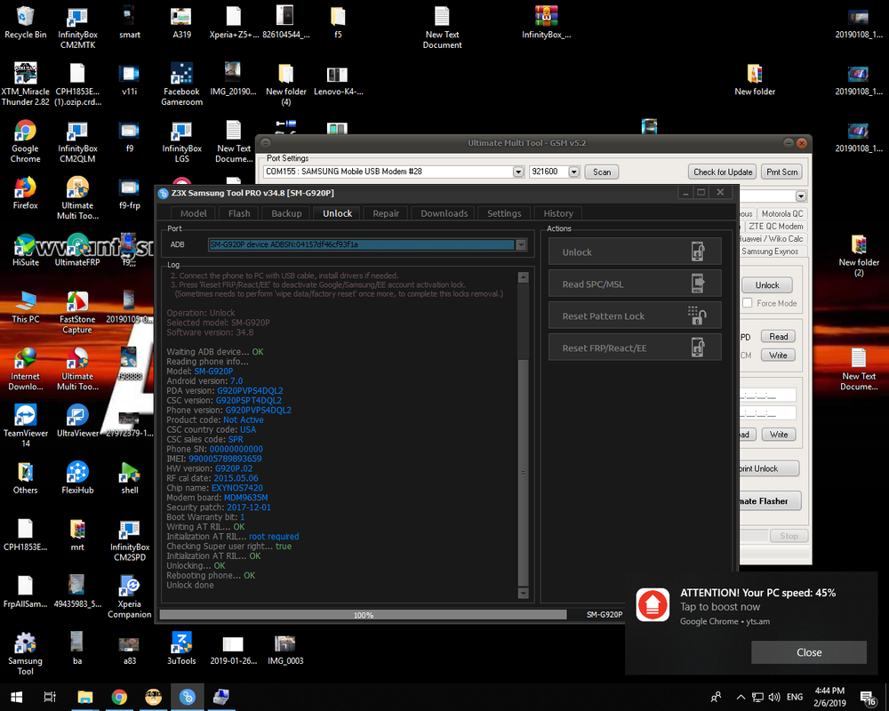Image resolution: width=889 pixels, height=711 pixels.
Task: Launch Xperia Companion from desktop
Action: click(129, 597)
